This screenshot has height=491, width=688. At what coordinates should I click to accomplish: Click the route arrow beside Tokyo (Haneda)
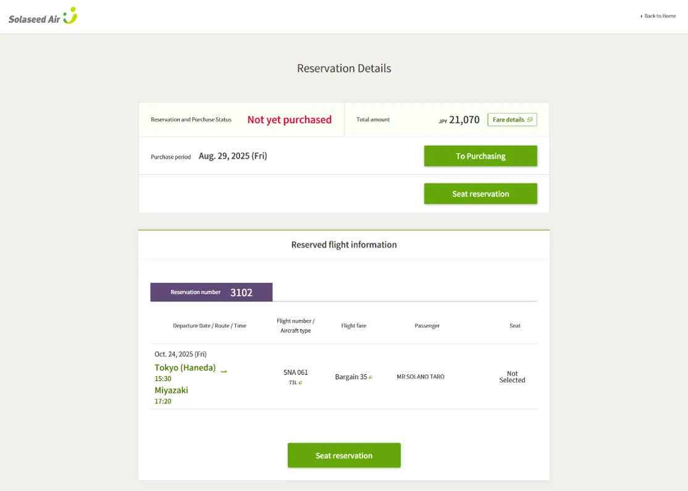224,371
